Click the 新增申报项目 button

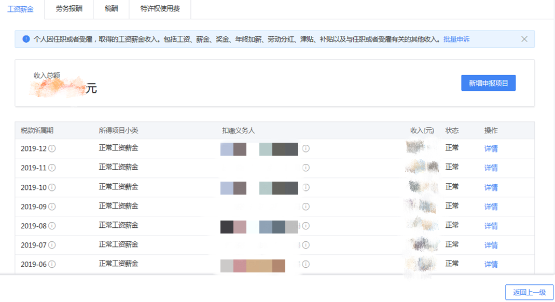tap(488, 83)
